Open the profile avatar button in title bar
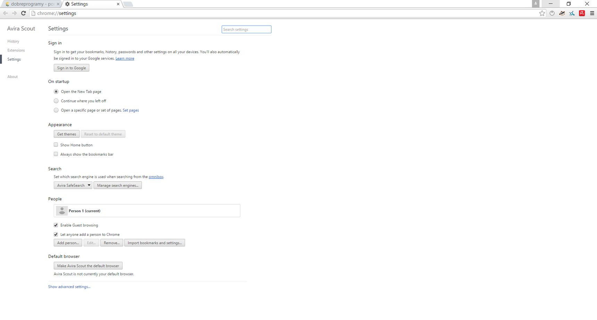 (536, 4)
